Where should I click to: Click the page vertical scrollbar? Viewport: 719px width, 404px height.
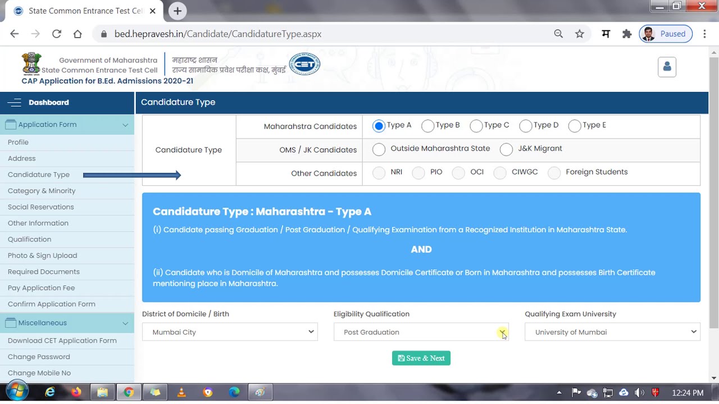(714, 191)
